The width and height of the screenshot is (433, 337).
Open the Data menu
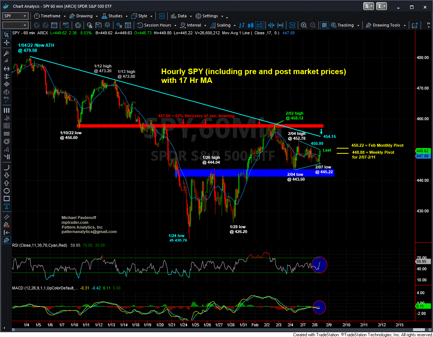[x=179, y=16]
